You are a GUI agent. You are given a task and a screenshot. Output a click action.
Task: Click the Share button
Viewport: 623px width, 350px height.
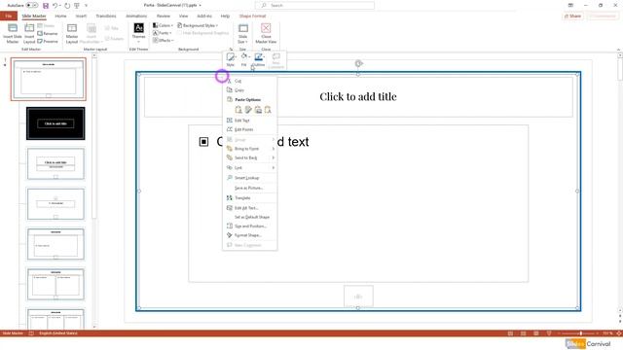tap(573, 16)
